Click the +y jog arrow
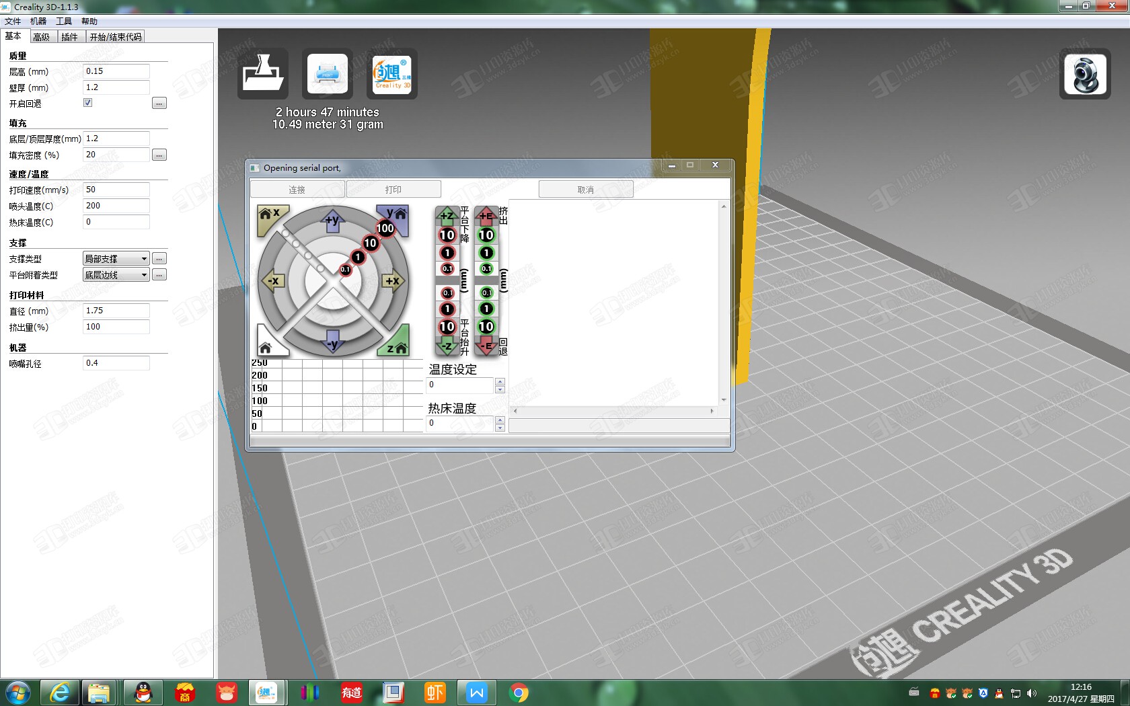This screenshot has height=706, width=1130. click(333, 221)
